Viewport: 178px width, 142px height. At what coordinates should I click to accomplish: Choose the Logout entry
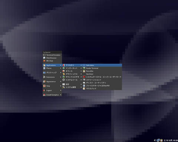pyautogui.click(x=52, y=90)
